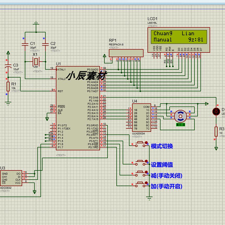Click the ground arrow under the EA pin

pos(47,119)
